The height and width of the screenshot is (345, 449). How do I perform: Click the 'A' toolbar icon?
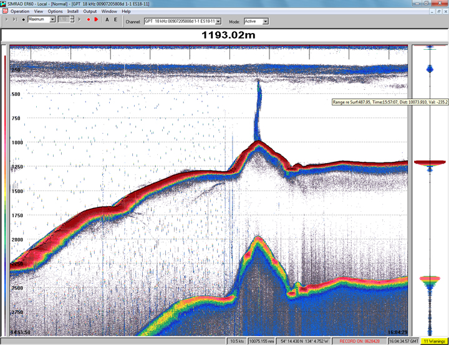pyautogui.click(x=107, y=20)
